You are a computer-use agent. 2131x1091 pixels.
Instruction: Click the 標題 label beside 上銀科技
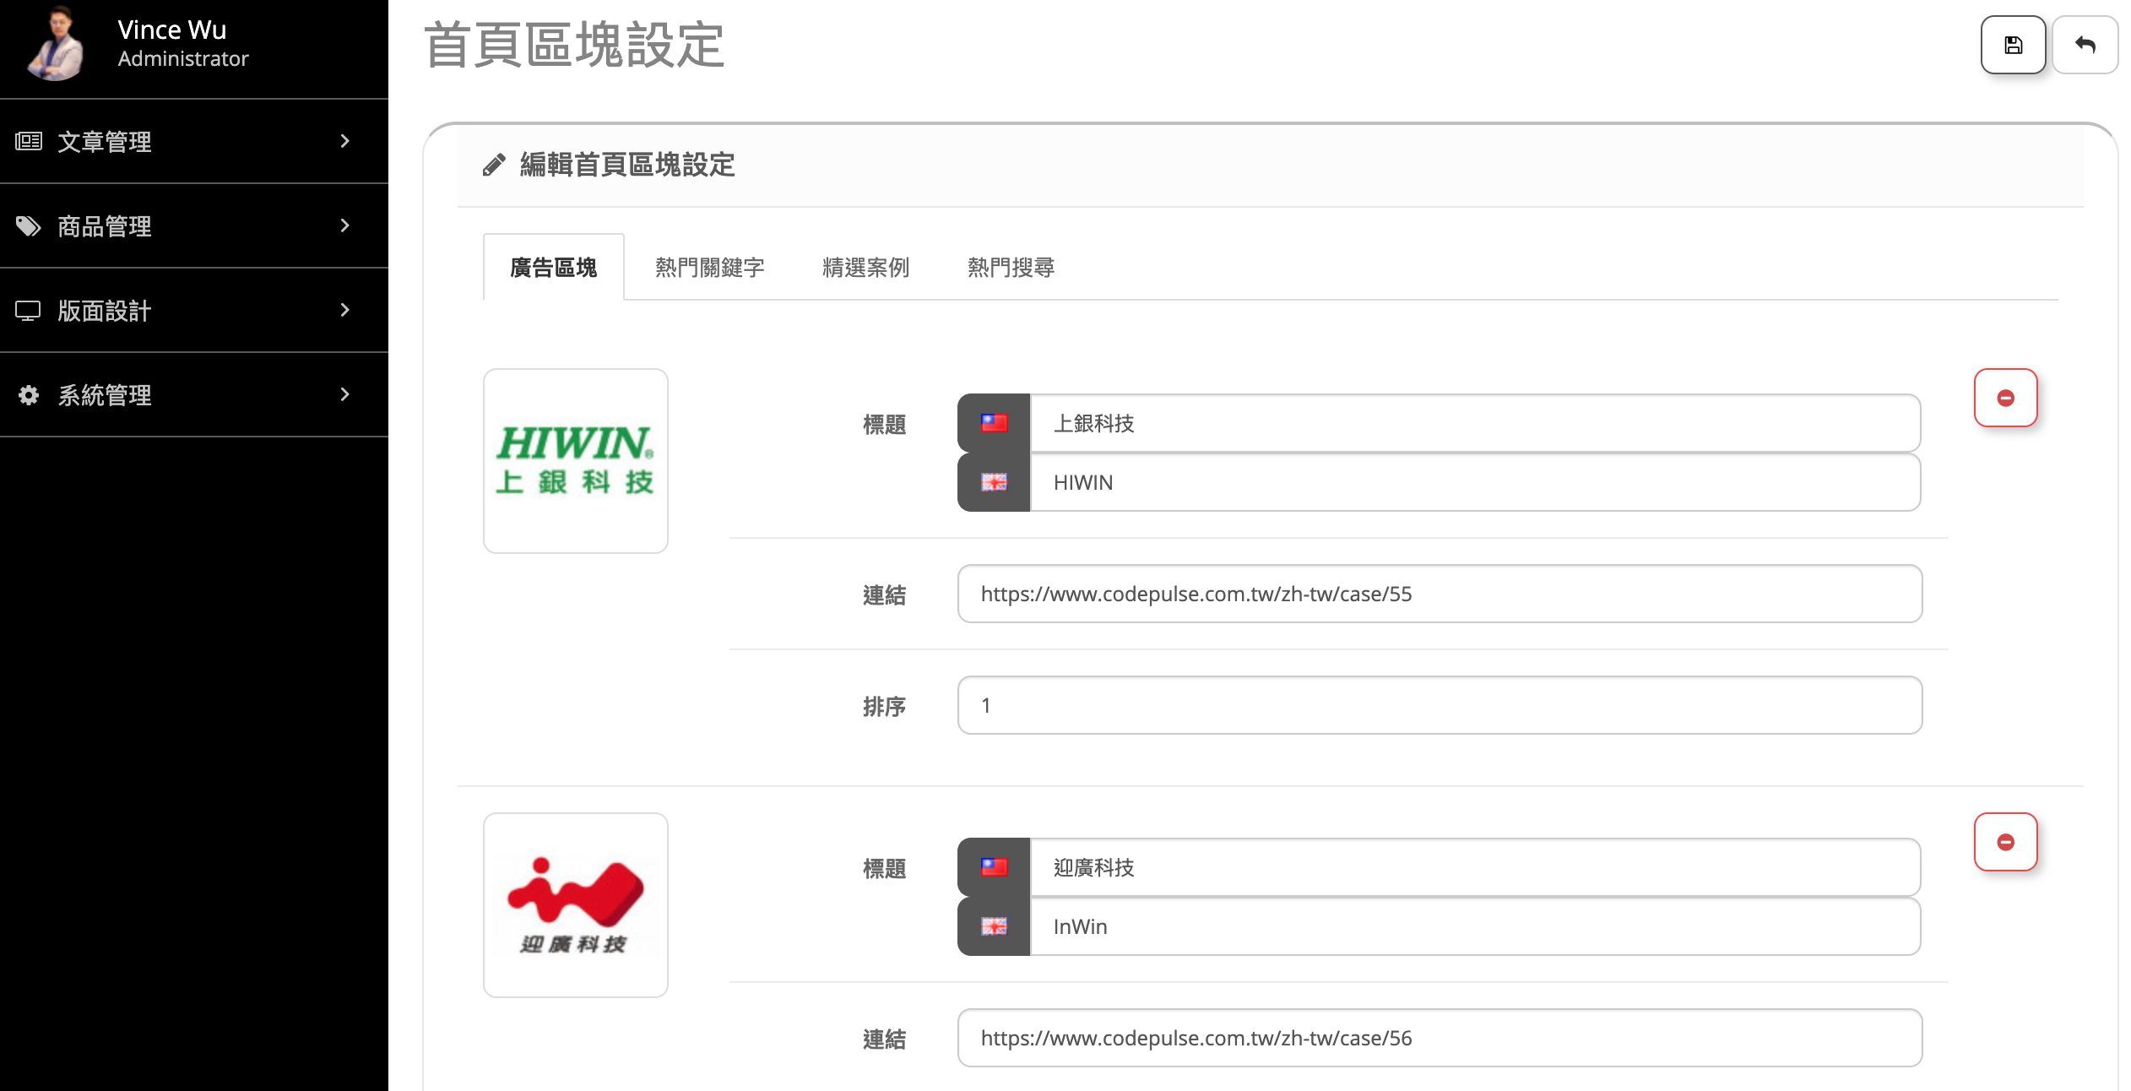884,425
